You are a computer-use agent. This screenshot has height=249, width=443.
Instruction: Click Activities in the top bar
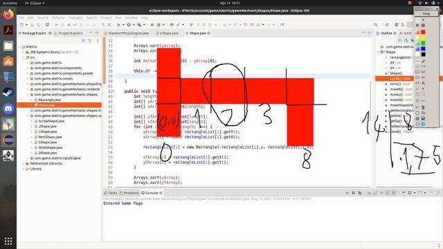(x=10, y=3)
